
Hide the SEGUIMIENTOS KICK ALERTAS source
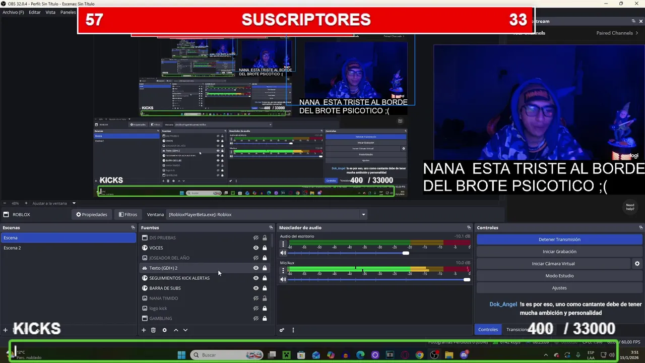(256, 278)
